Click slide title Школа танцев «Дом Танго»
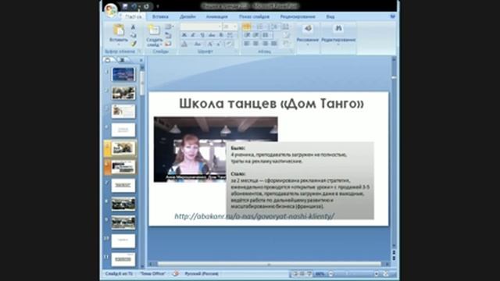This screenshot has height=281, width=500. [x=271, y=104]
